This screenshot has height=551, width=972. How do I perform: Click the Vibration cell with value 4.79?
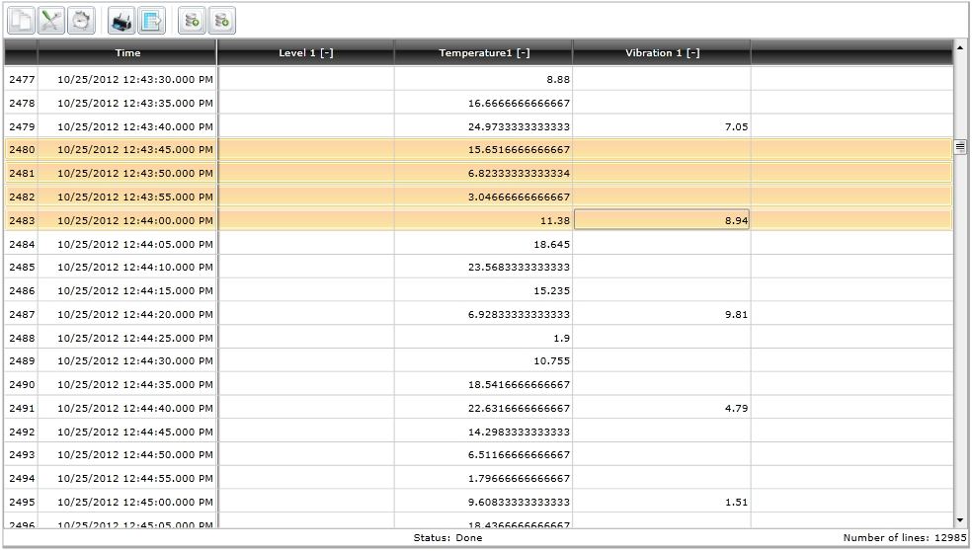click(661, 408)
